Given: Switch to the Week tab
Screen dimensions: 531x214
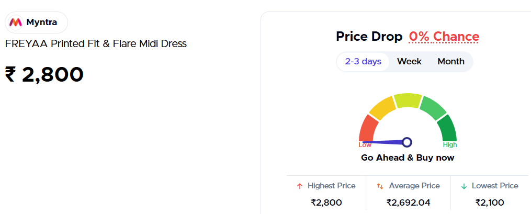Looking at the screenshot, I should [409, 62].
